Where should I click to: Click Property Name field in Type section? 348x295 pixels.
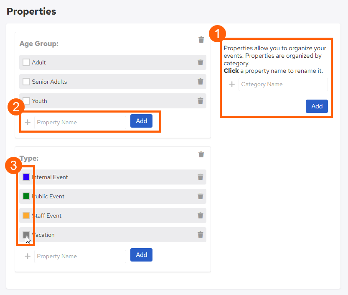(80, 256)
